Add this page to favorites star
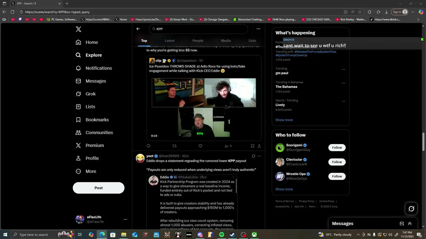The image size is (426, 239). click(x=360, y=12)
